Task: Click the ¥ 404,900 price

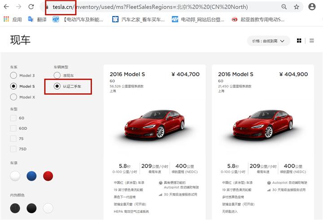Action: [293, 74]
